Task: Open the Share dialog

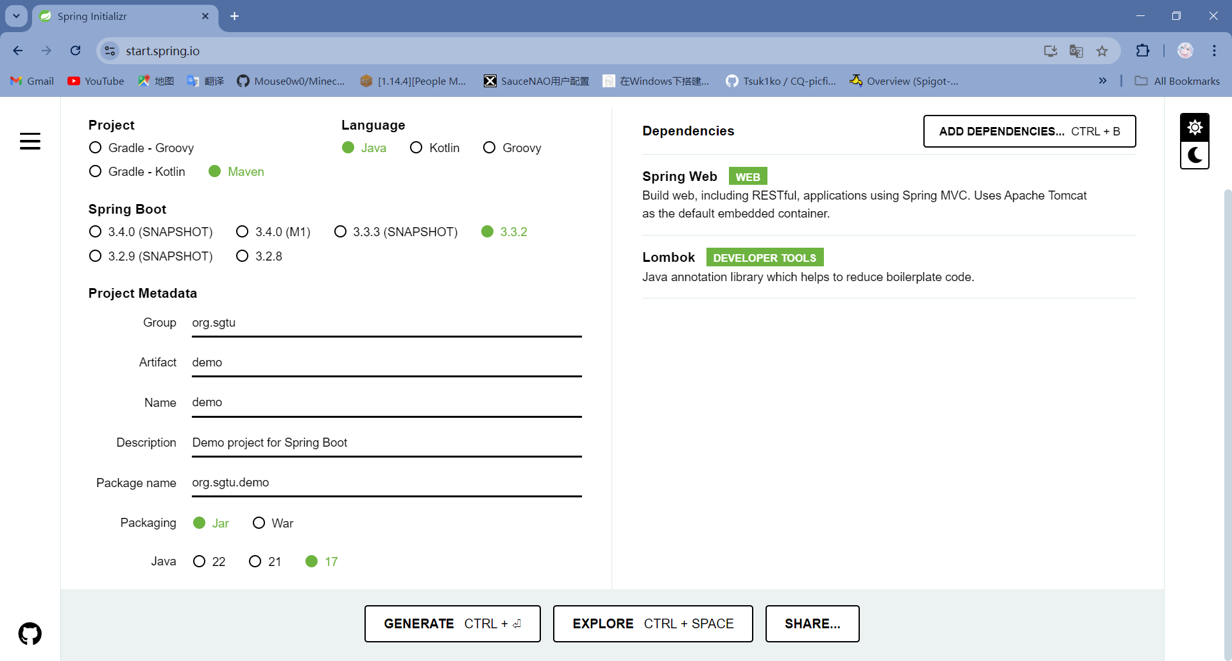Action: pyautogui.click(x=812, y=624)
